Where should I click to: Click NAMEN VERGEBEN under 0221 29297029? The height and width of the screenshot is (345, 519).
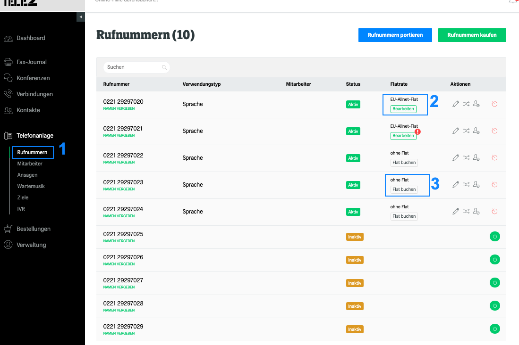click(119, 333)
